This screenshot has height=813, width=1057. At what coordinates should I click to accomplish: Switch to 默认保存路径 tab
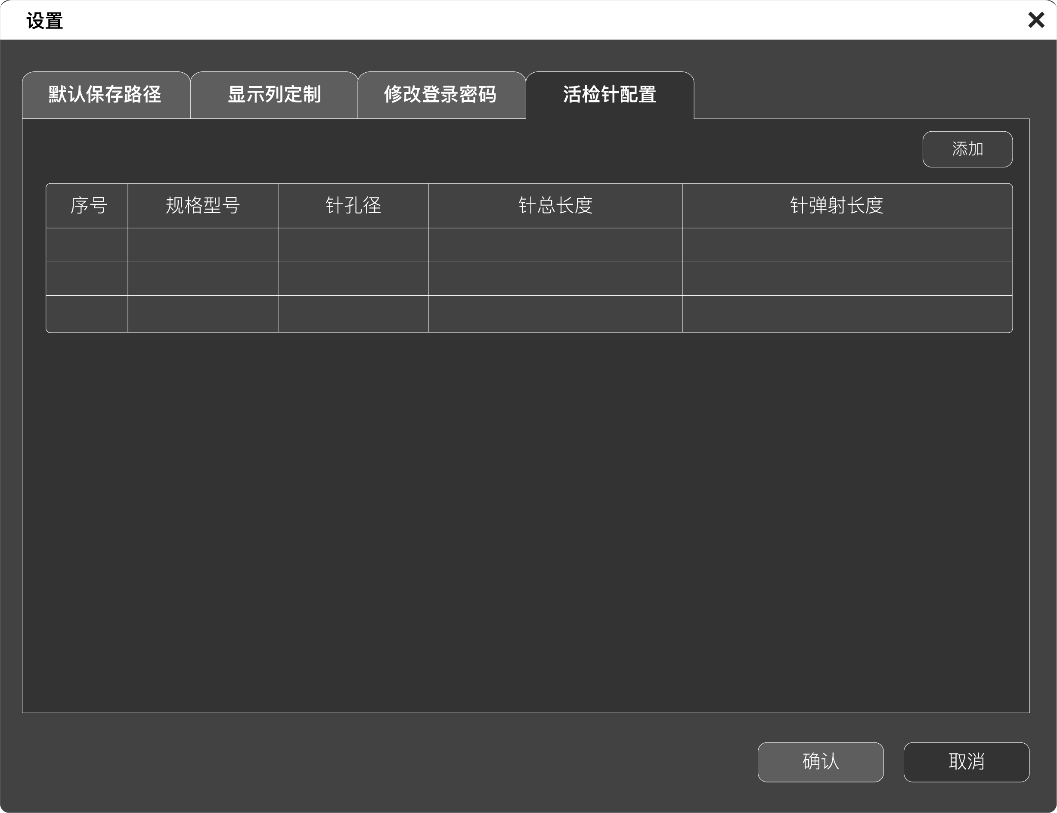105,95
